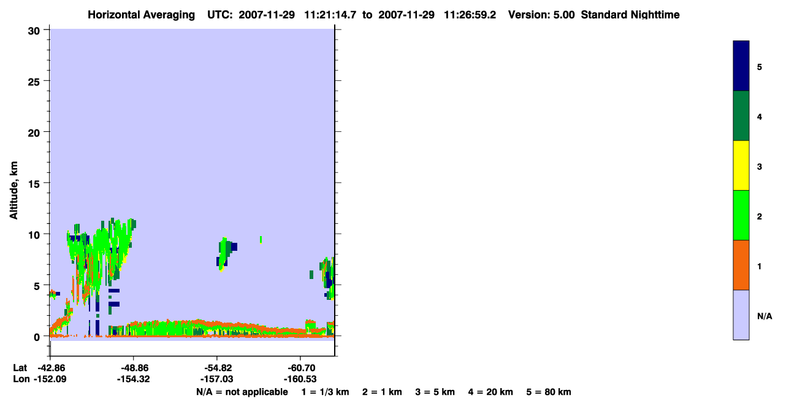Click the 'N/A' label beside the color bar
The width and height of the screenshot is (797, 409).
[764, 316]
